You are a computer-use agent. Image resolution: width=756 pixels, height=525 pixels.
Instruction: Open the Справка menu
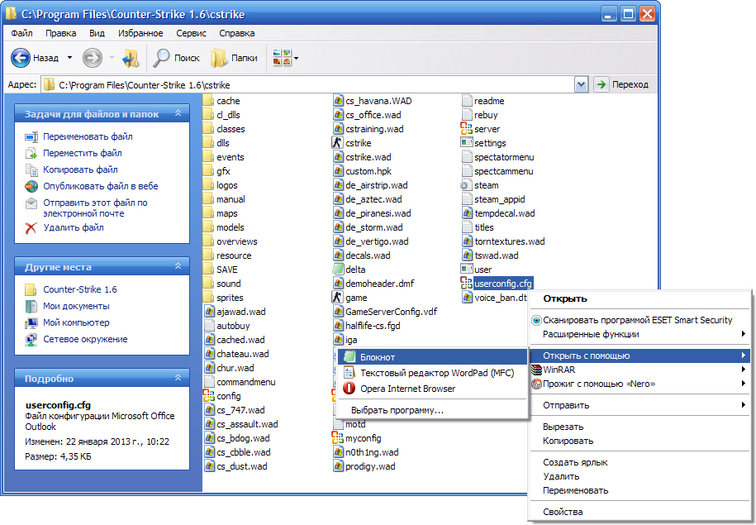tap(237, 33)
